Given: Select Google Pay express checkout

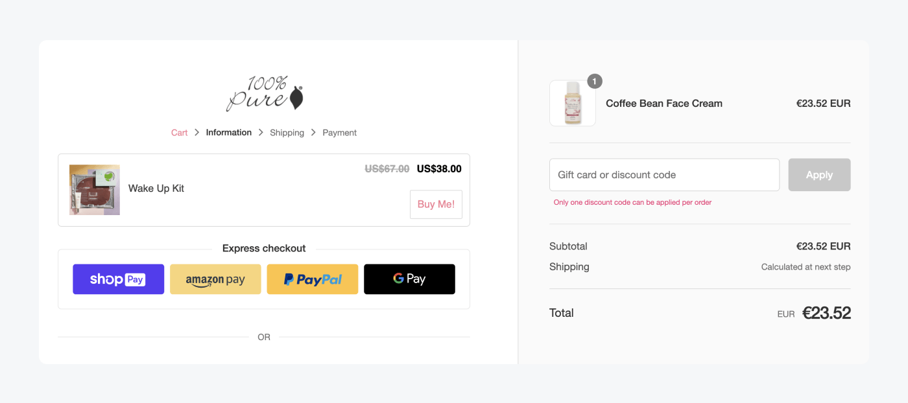Looking at the screenshot, I should click(409, 279).
